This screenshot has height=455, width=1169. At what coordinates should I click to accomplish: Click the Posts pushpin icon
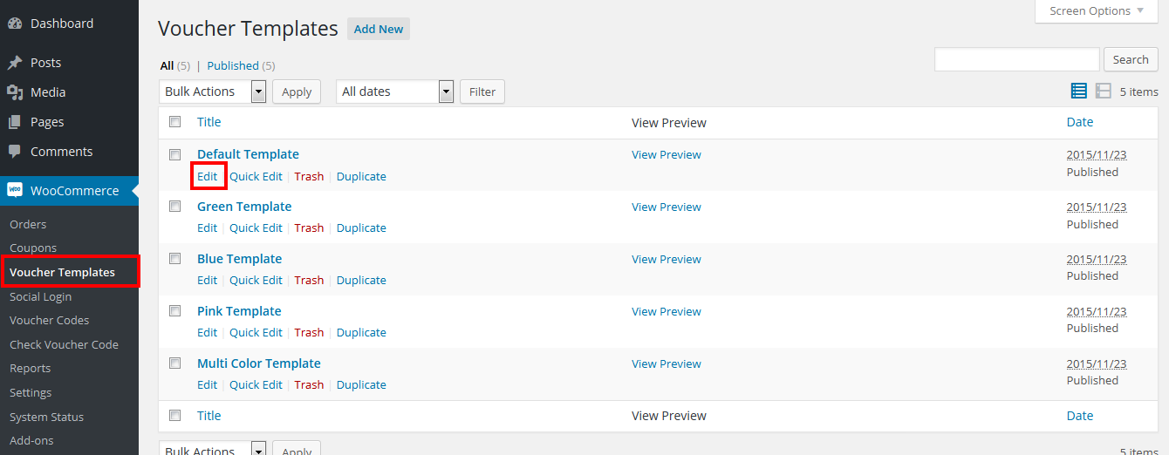15,63
